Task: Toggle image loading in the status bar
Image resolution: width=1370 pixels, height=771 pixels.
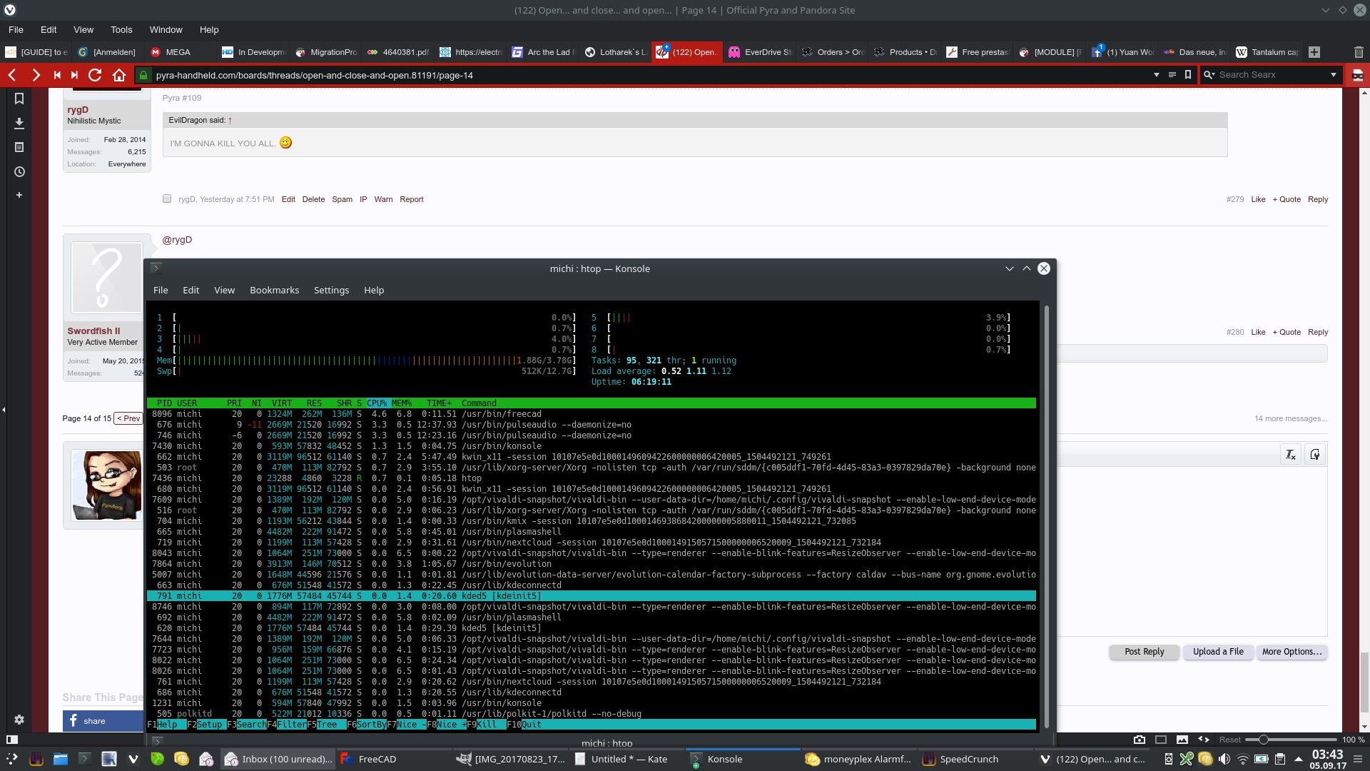Action: 1182,740
